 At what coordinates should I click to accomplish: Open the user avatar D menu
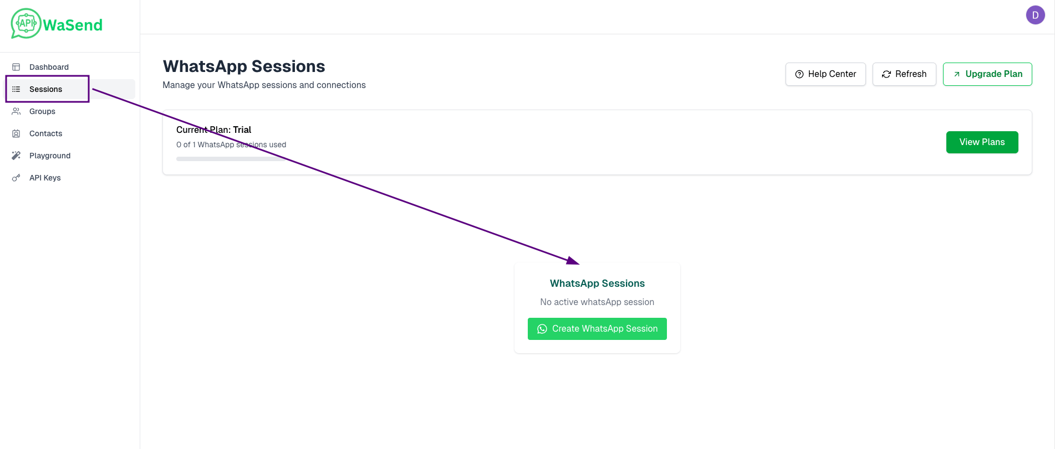pyautogui.click(x=1035, y=16)
